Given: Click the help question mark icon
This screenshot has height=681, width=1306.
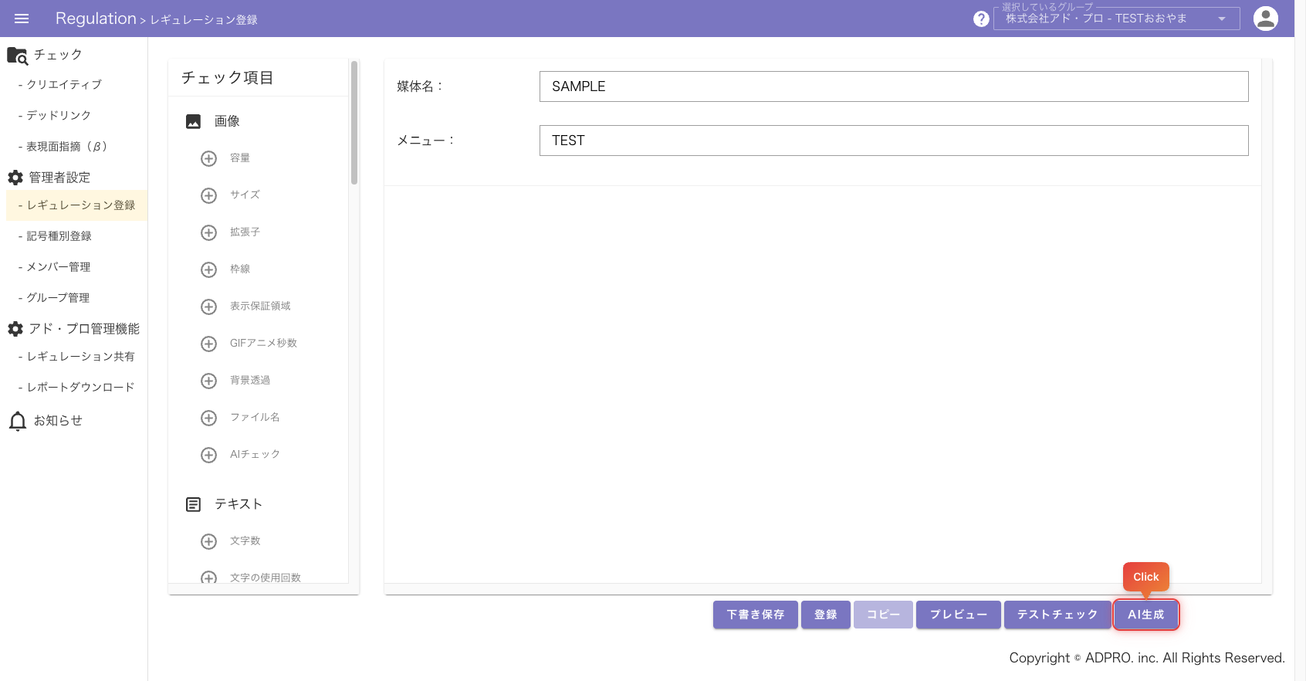Looking at the screenshot, I should [981, 19].
